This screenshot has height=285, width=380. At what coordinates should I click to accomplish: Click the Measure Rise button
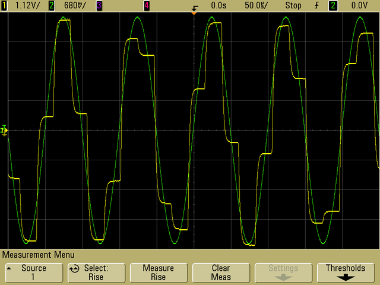[x=159, y=273]
